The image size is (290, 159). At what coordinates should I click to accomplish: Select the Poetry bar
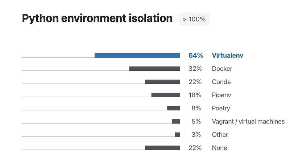click(x=173, y=108)
